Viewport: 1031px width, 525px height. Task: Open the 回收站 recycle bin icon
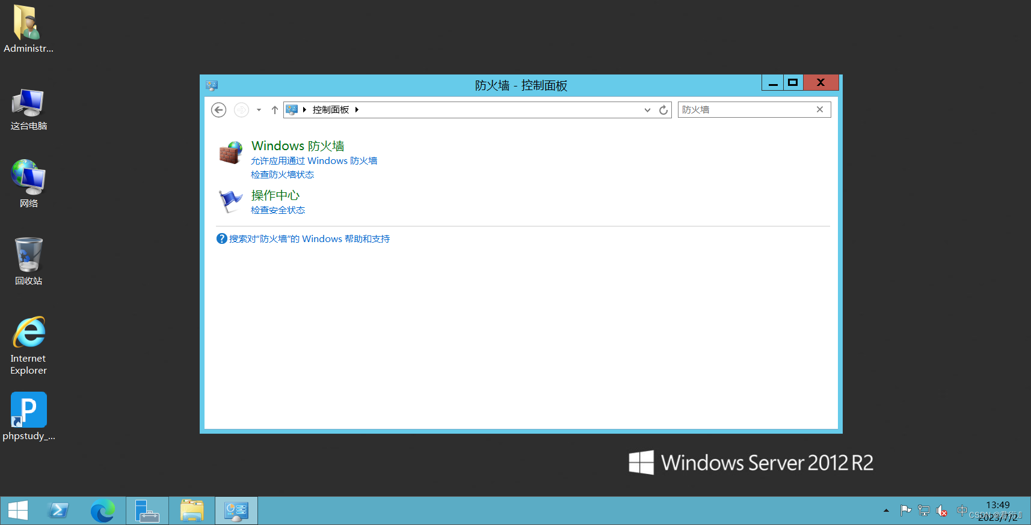coord(28,261)
